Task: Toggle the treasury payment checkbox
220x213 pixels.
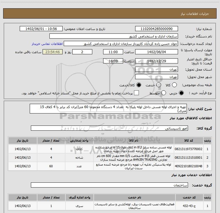Action: pyautogui.click(x=137, y=93)
